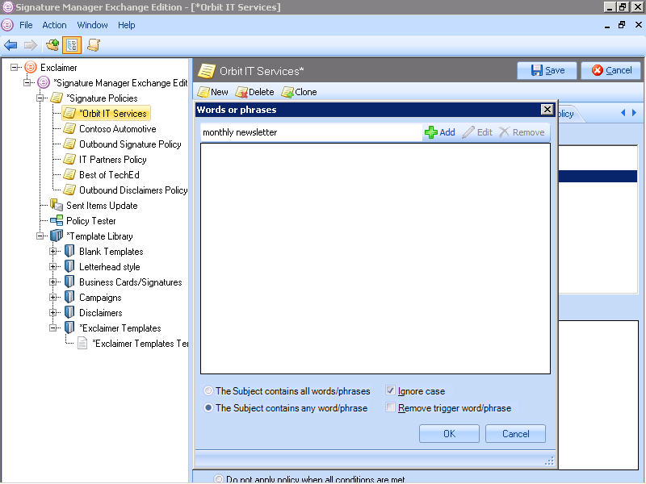Click the Forward arrow toolbar icon

click(x=31, y=45)
